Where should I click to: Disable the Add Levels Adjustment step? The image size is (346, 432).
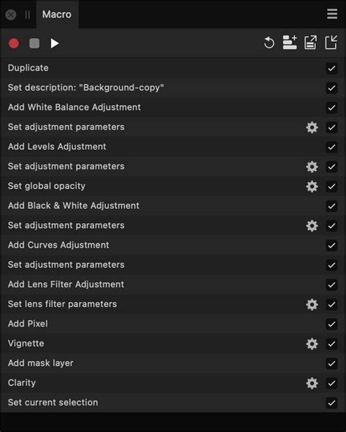point(331,147)
